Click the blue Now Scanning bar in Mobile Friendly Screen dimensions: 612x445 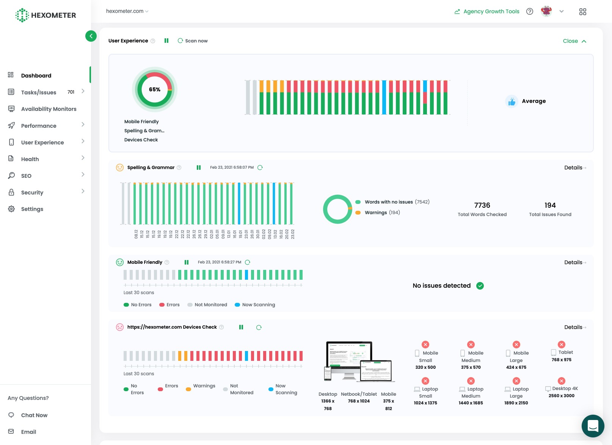point(246,275)
